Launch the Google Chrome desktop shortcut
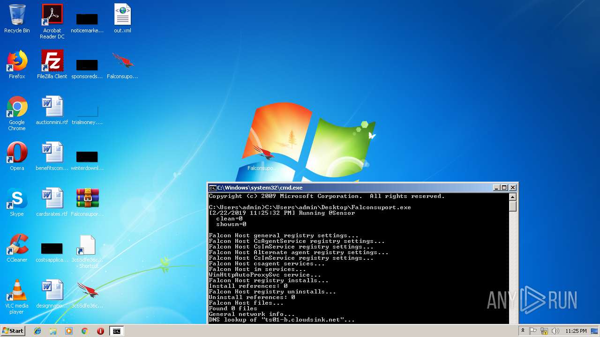 coord(17,113)
